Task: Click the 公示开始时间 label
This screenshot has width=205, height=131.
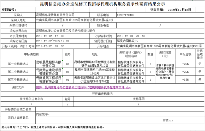Action: pyautogui.click(x=18, y=36)
